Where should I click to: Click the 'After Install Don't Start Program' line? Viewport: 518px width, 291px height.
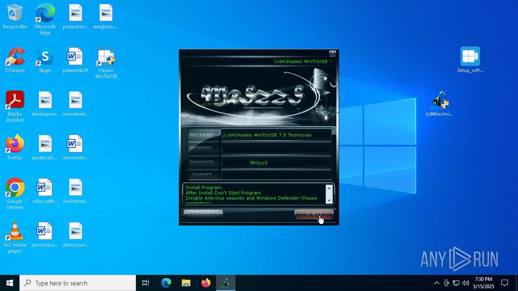click(223, 193)
